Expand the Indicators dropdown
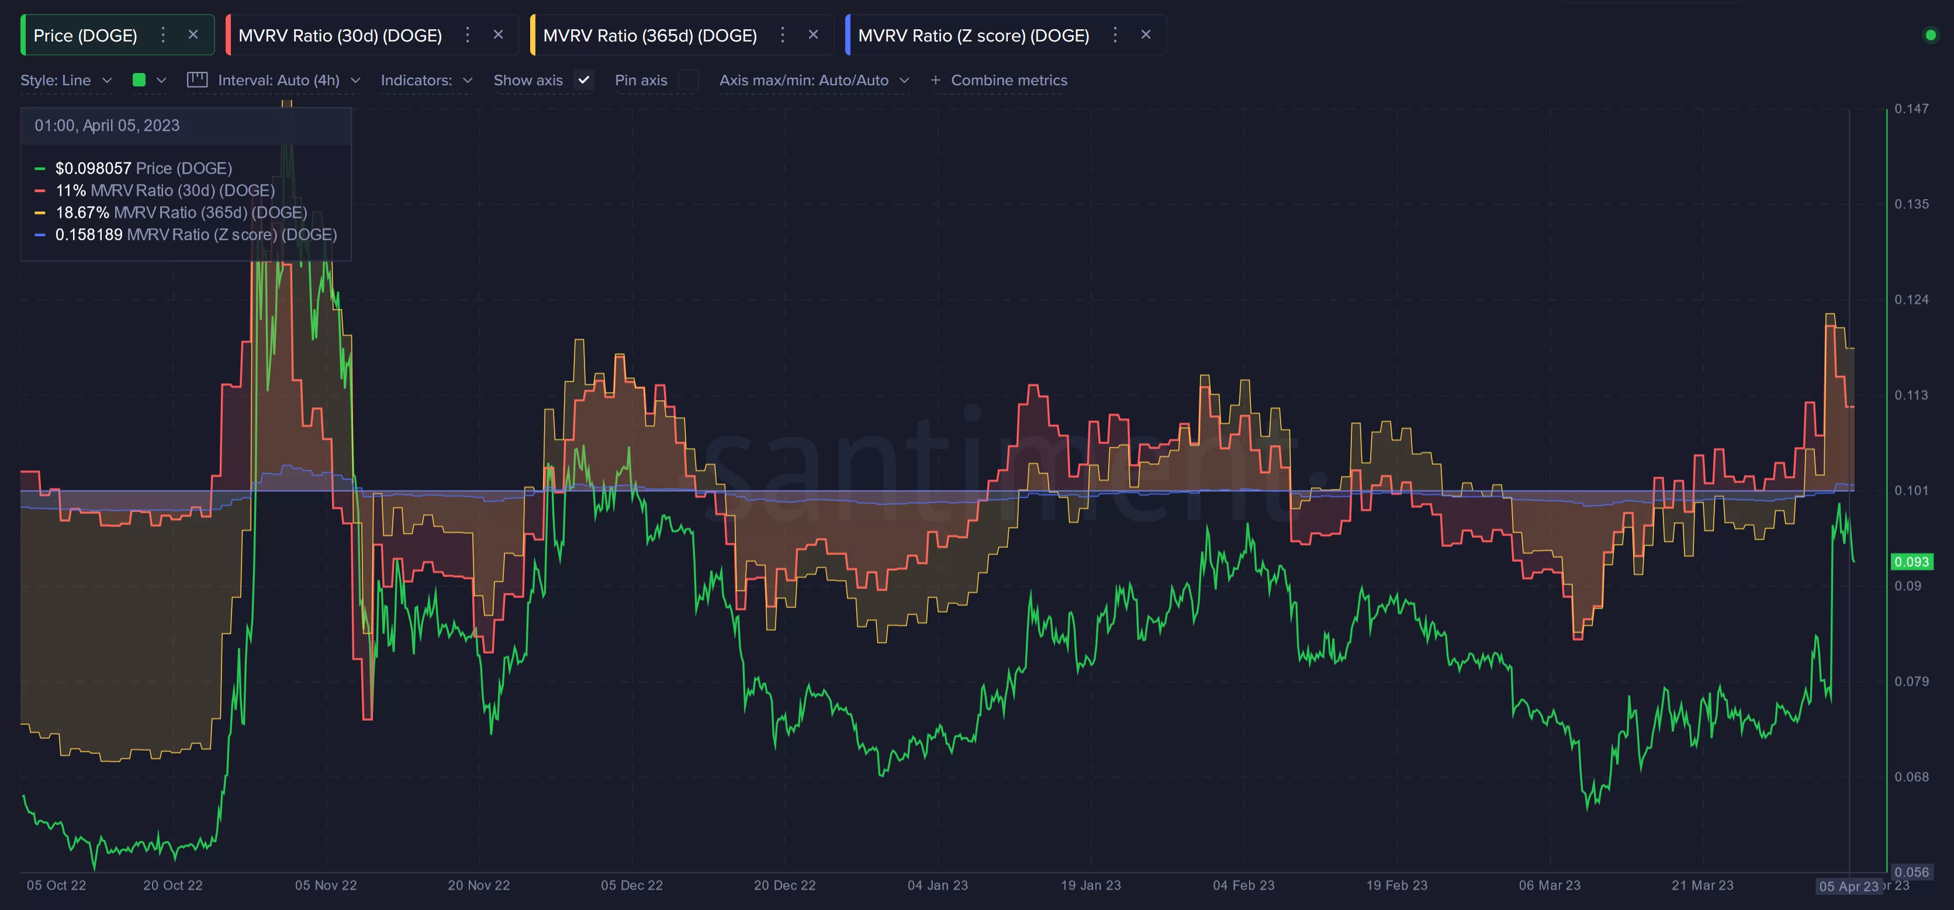1954x910 pixels. (426, 81)
